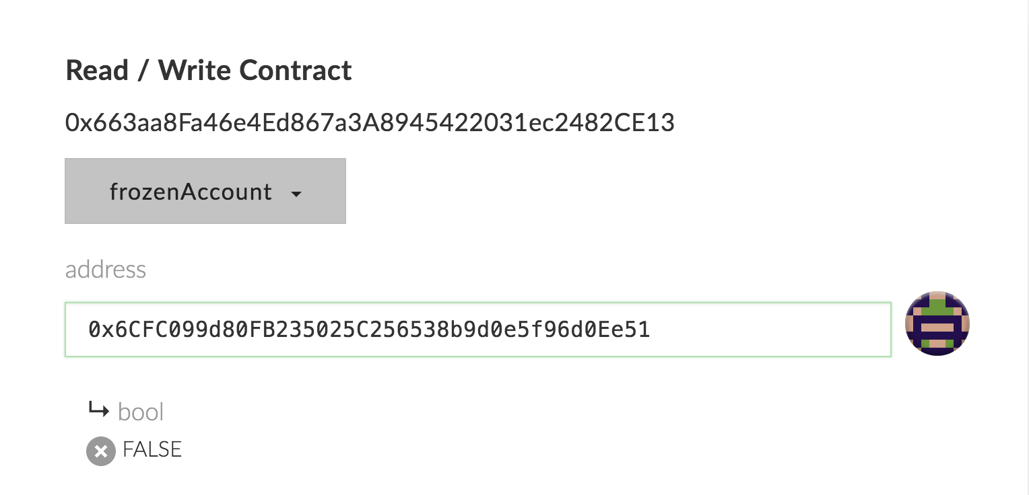The height and width of the screenshot is (495, 1029).
Task: Click the return arrow icon before bool
Action: pos(98,409)
